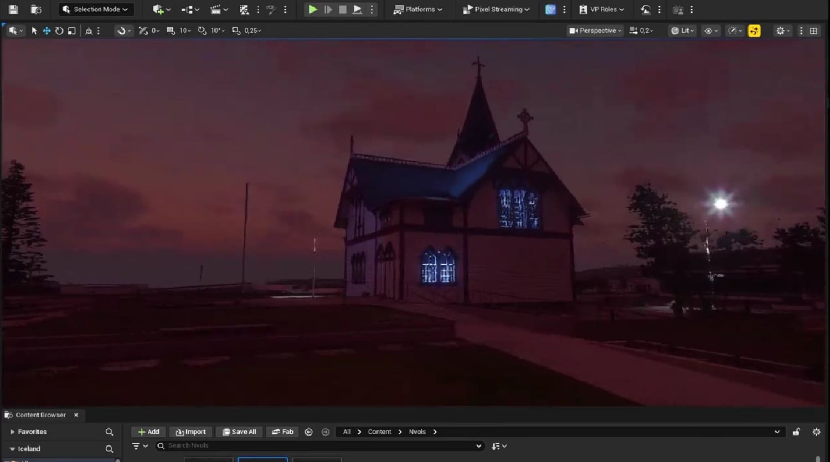Open the VP Roles menu
The width and height of the screenshot is (830, 462).
point(601,9)
